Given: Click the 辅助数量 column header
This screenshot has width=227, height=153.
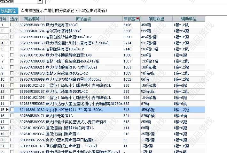Looking at the screenshot, I should click(x=156, y=19).
